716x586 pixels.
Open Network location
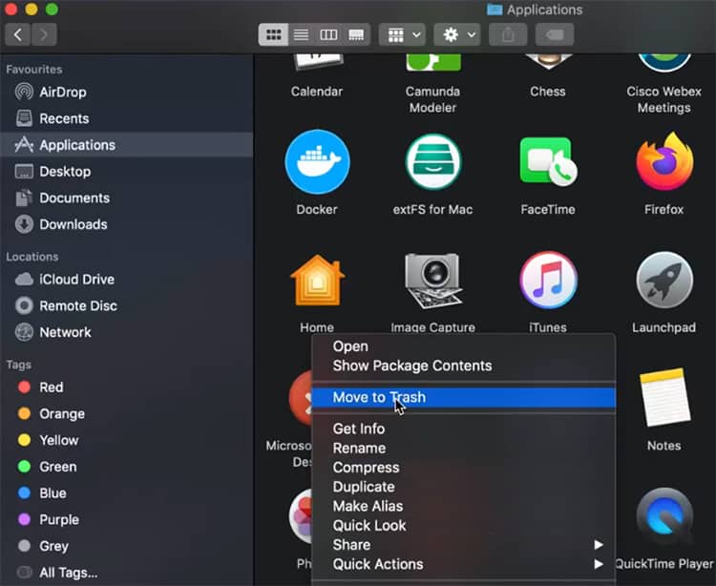coord(126,332)
